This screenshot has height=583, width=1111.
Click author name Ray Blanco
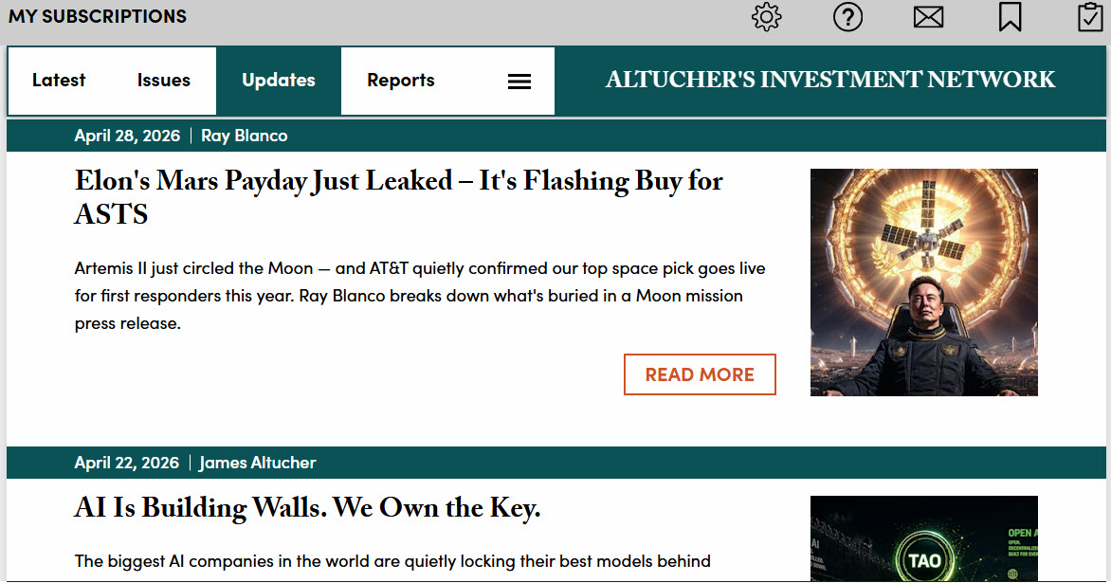tap(245, 136)
